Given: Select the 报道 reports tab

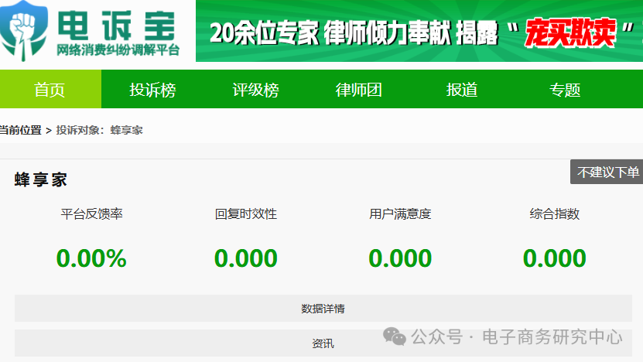Looking at the screenshot, I should point(462,89).
